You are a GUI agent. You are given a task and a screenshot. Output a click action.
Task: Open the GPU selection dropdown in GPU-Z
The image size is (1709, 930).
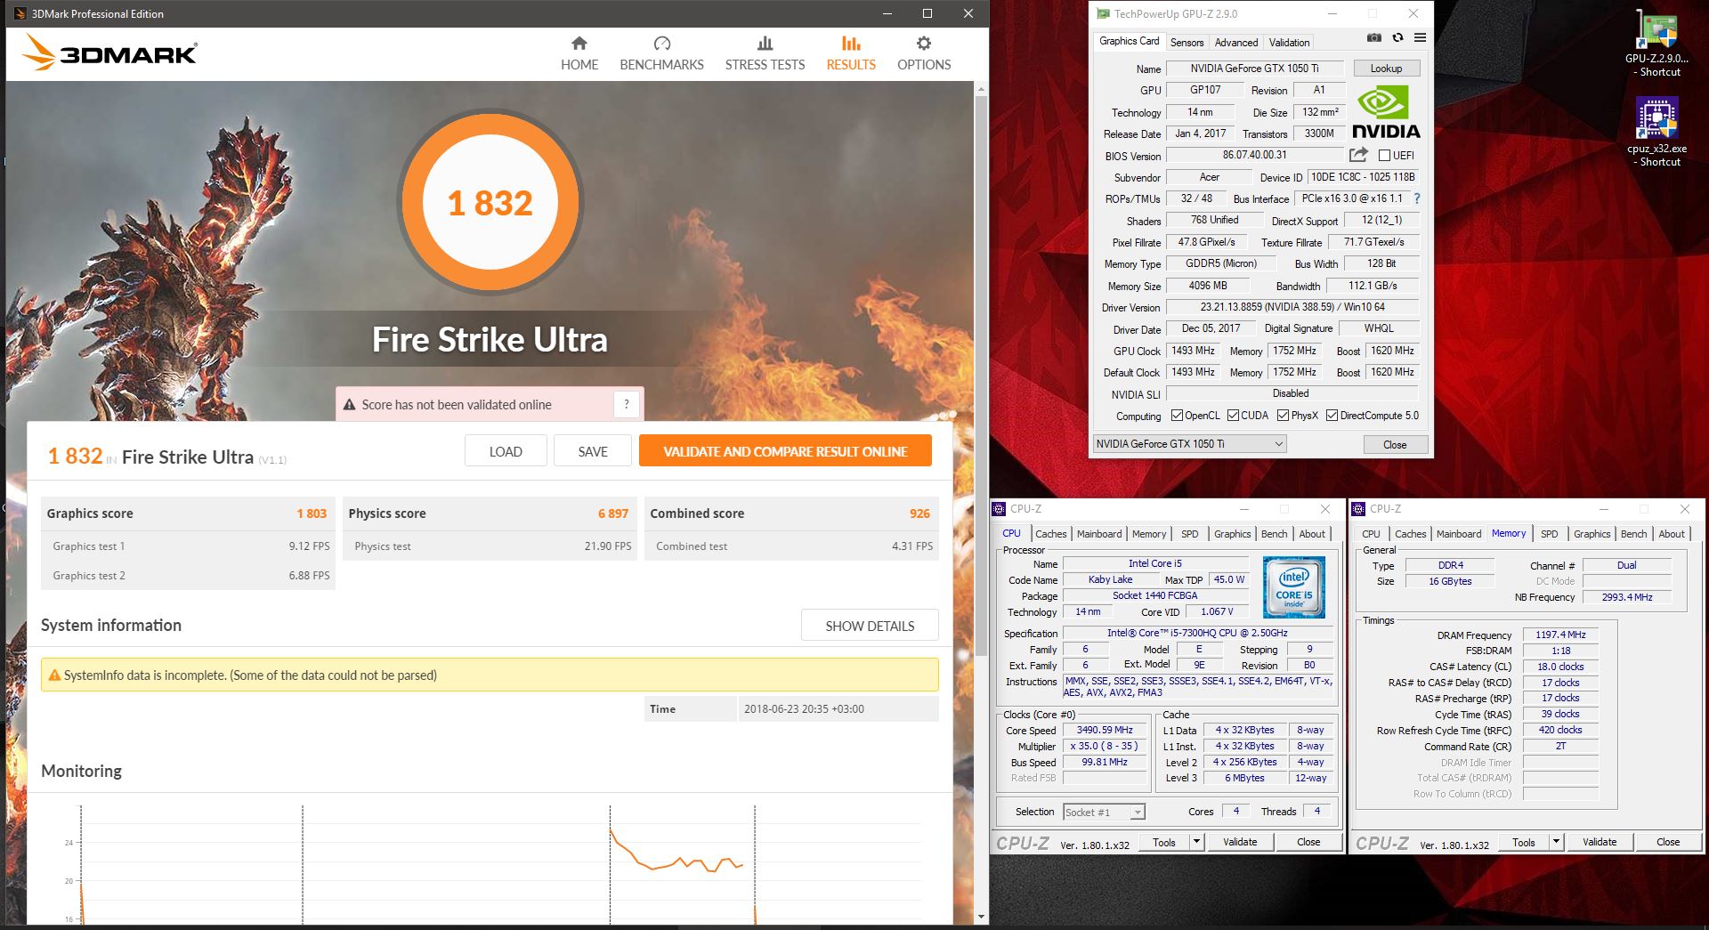1189,444
